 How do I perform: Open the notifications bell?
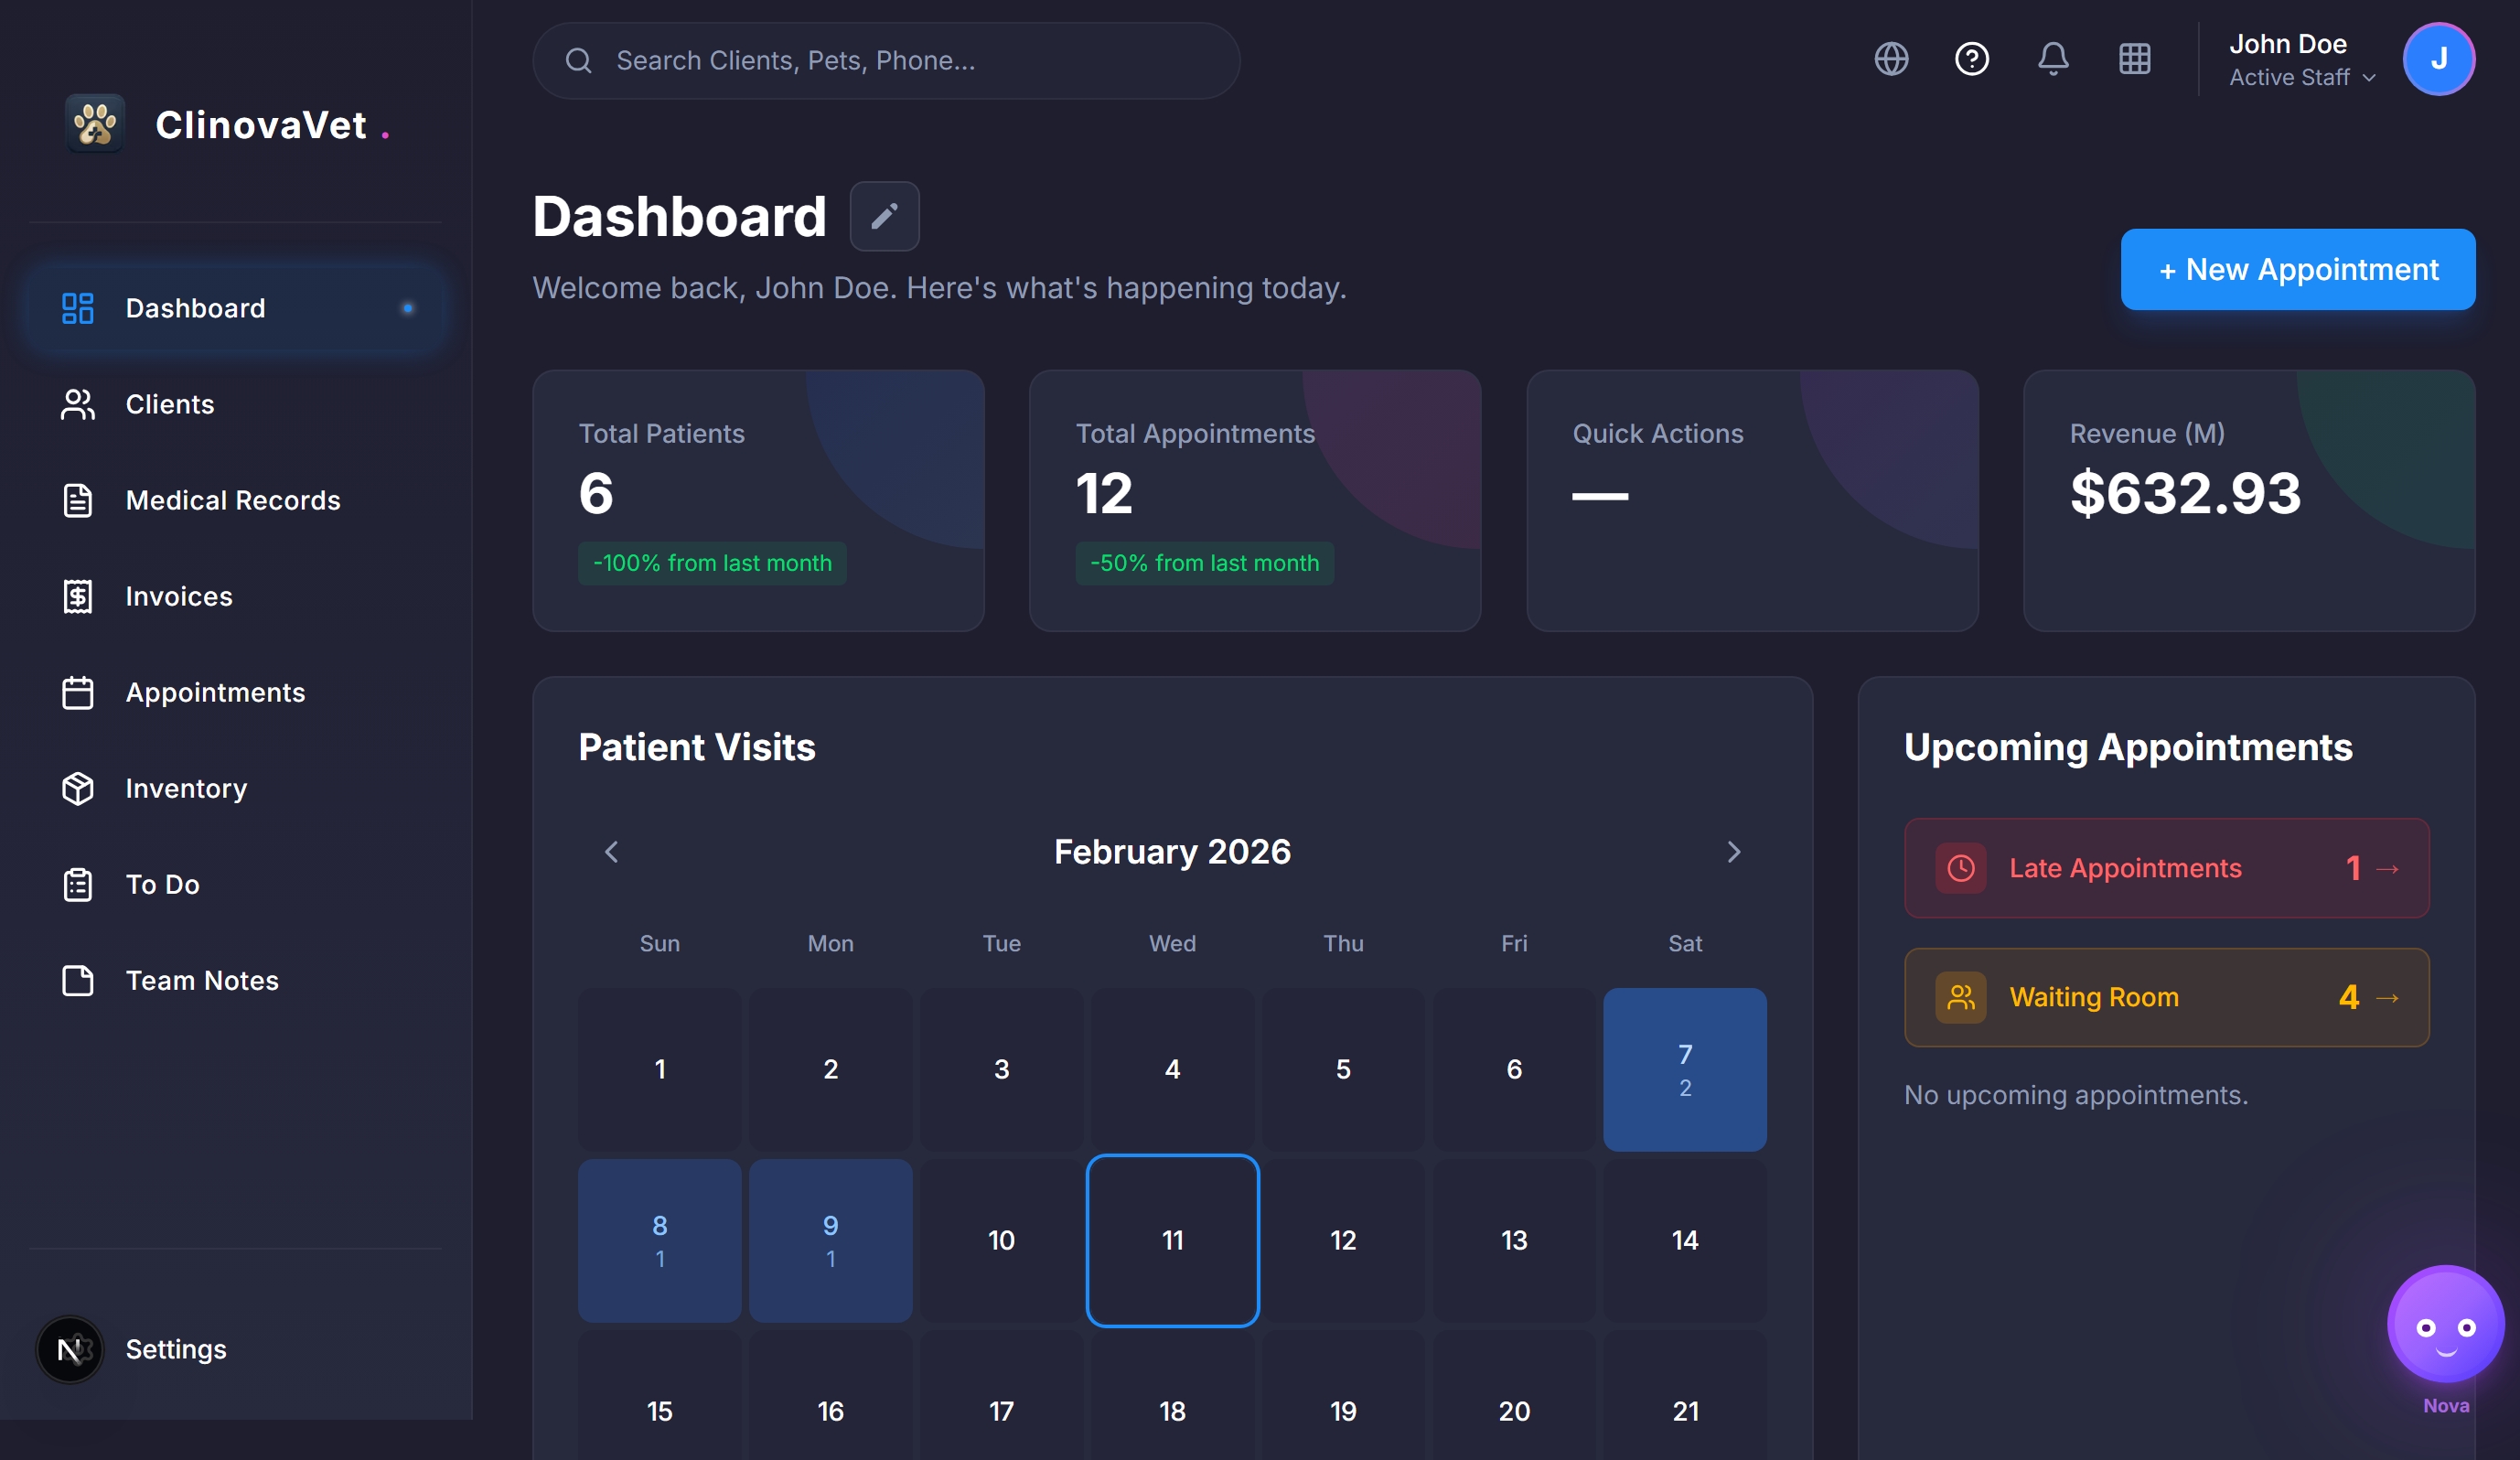point(2053,59)
